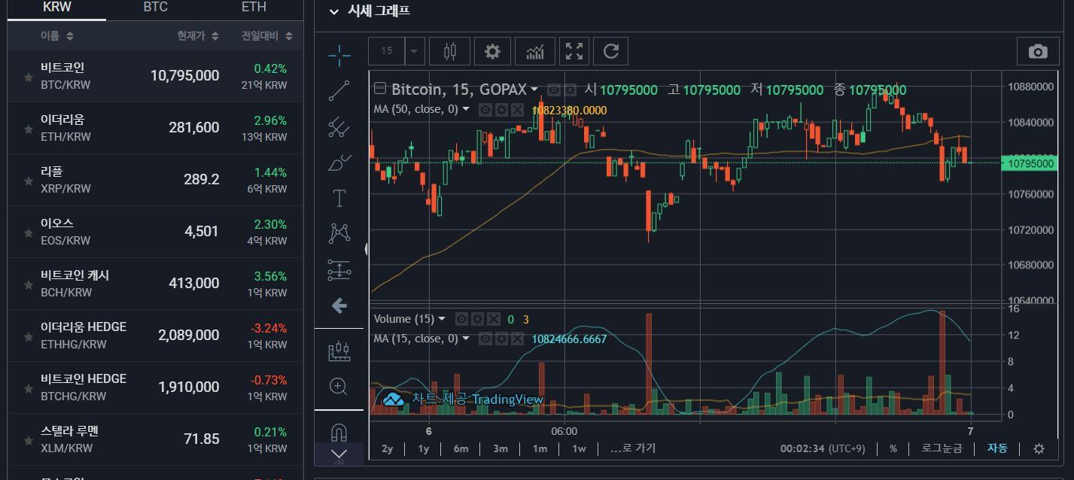Expand the drawing toolbar with bottom chevron
Image resolution: width=1074 pixels, height=480 pixels.
339,454
